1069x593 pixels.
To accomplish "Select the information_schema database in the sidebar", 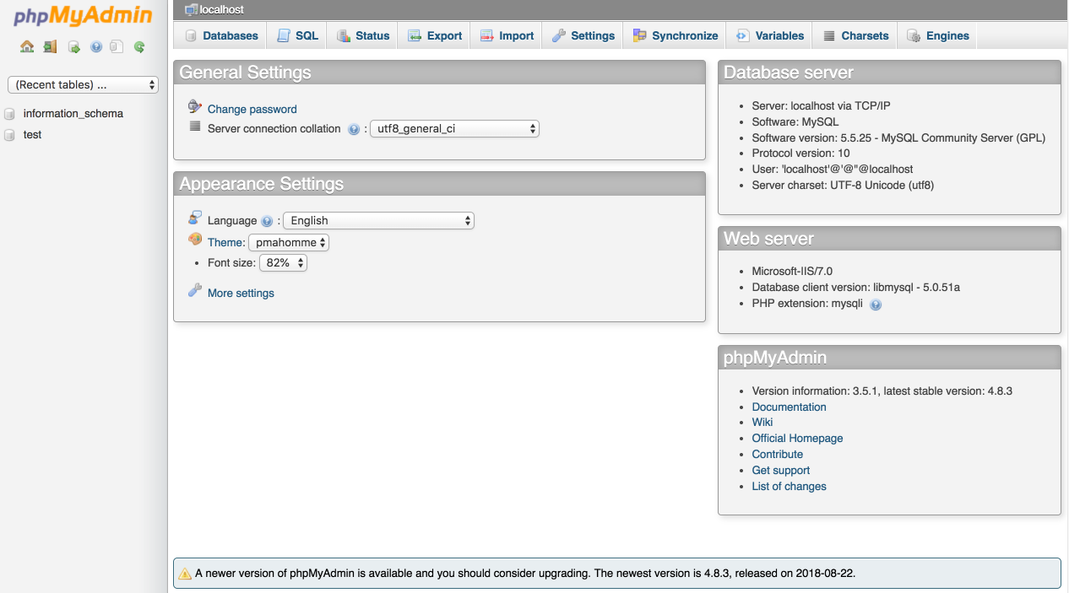I will (73, 113).
